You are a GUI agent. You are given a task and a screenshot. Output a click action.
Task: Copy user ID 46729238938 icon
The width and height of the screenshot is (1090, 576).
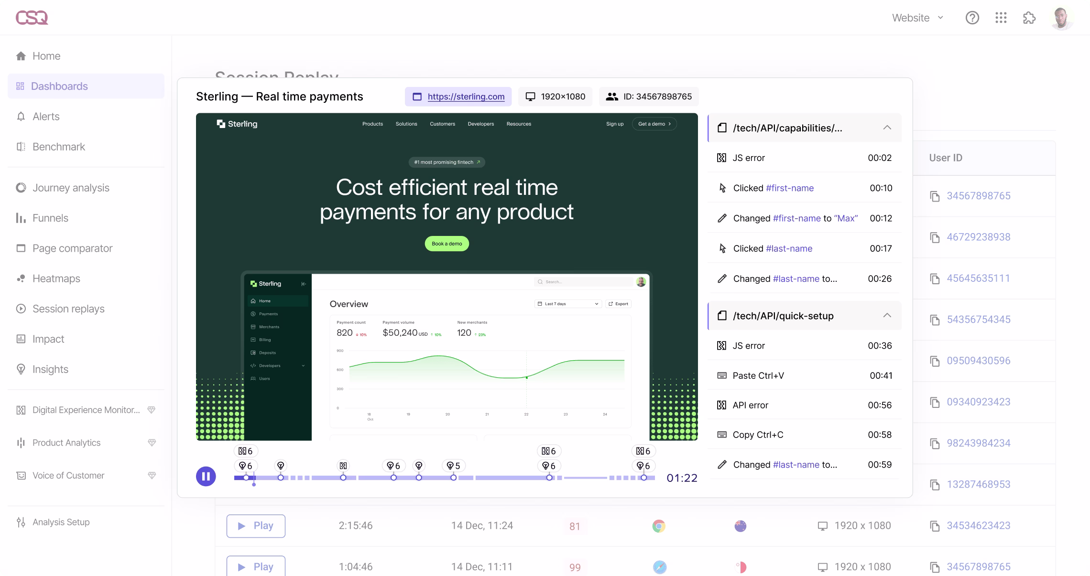click(x=935, y=237)
